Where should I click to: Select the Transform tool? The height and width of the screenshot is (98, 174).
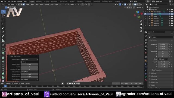[3, 32]
